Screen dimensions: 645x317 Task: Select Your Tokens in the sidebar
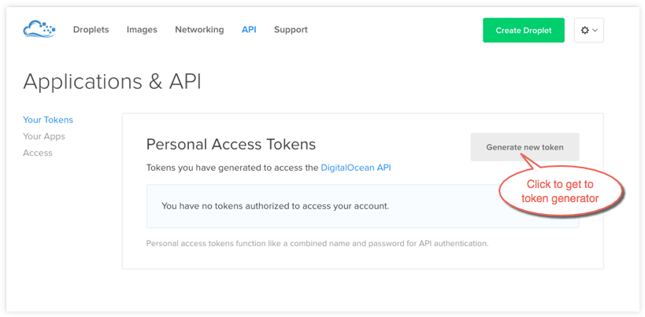(x=48, y=120)
